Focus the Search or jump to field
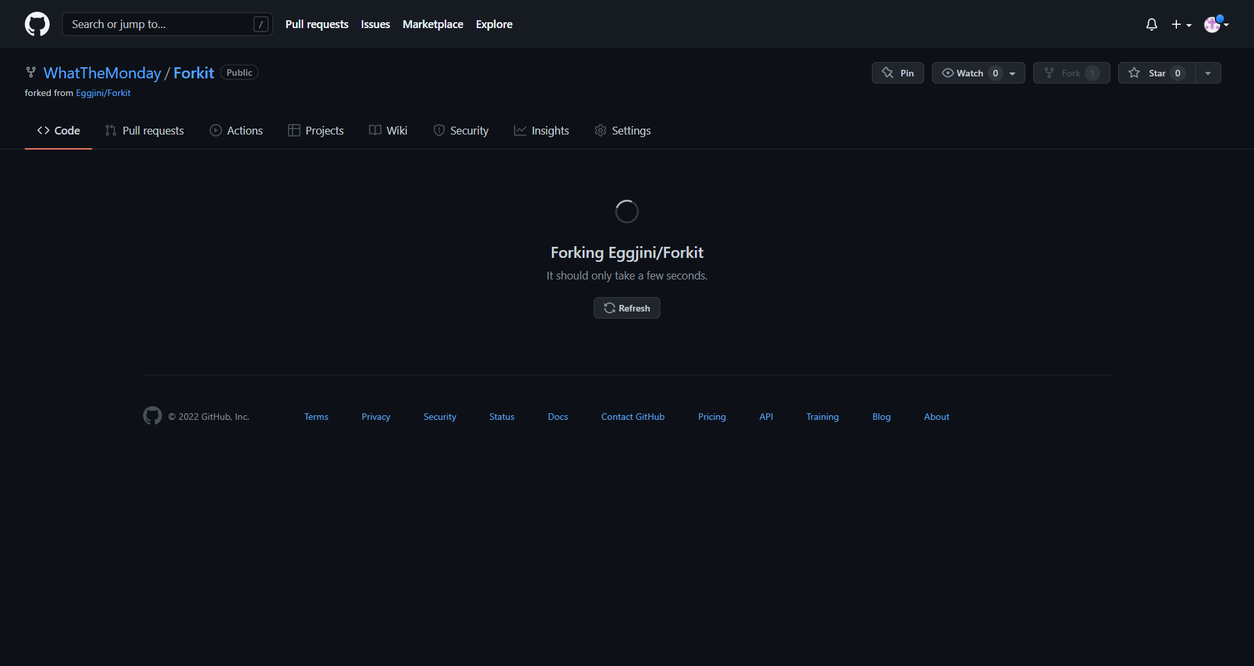Image resolution: width=1254 pixels, height=666 pixels. pyautogui.click(x=167, y=24)
